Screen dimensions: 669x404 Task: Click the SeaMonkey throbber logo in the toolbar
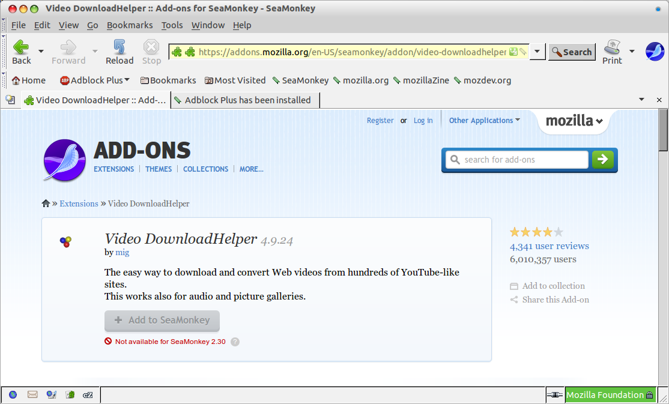655,52
